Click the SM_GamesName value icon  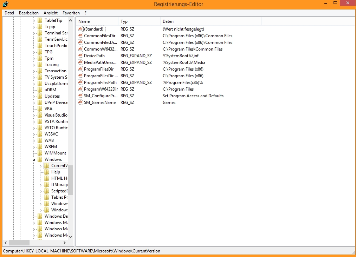pos(80,102)
